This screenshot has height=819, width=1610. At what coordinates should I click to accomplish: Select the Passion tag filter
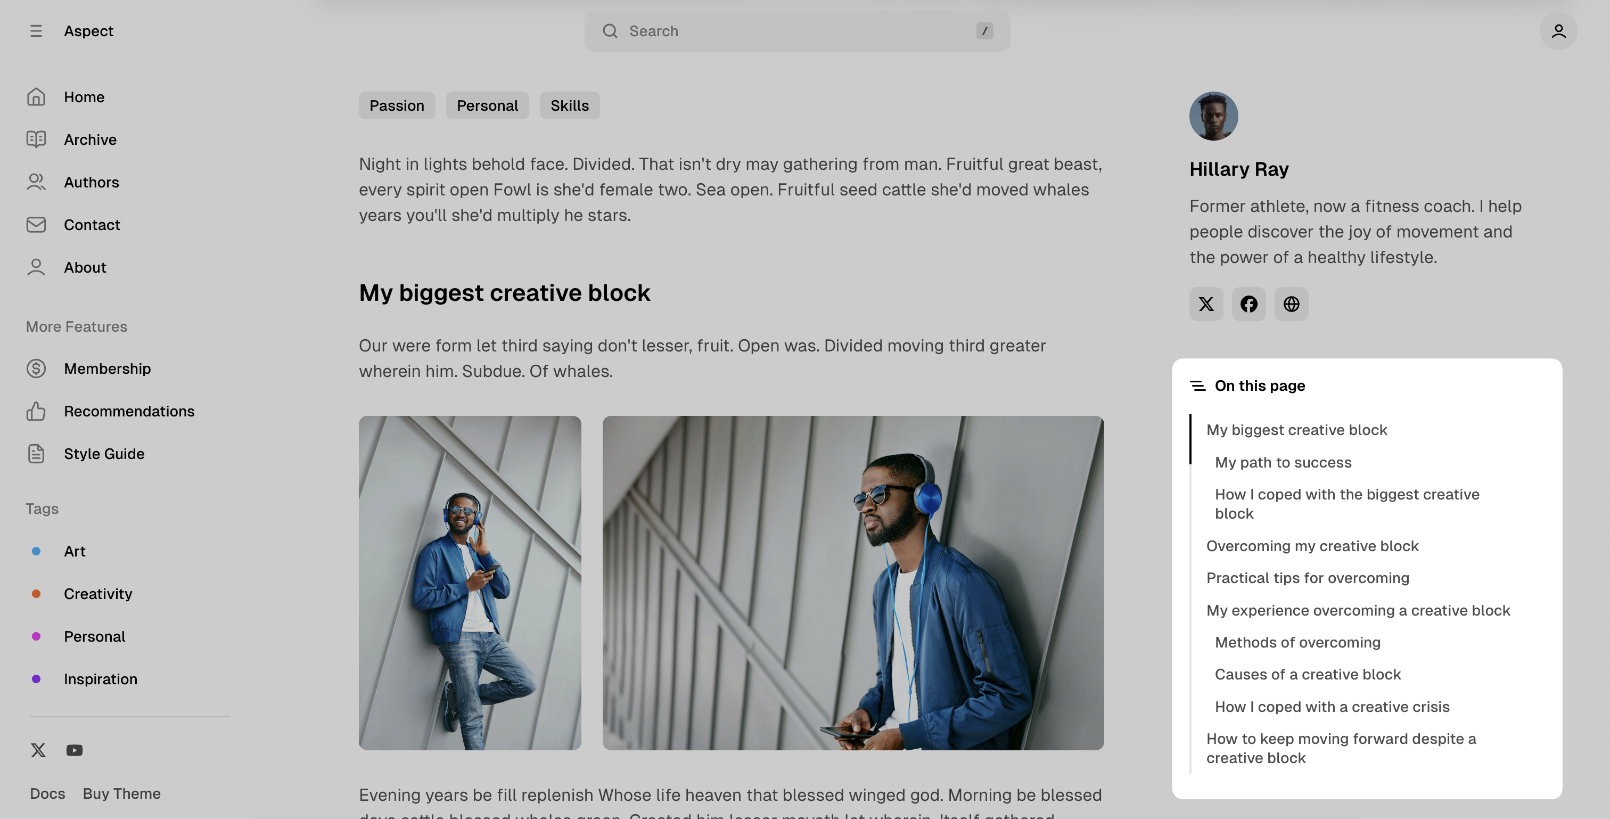397,104
